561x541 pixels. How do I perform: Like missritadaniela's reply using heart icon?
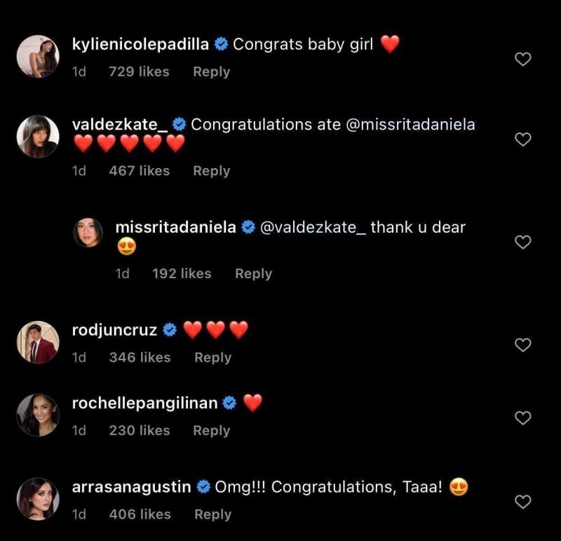(523, 242)
